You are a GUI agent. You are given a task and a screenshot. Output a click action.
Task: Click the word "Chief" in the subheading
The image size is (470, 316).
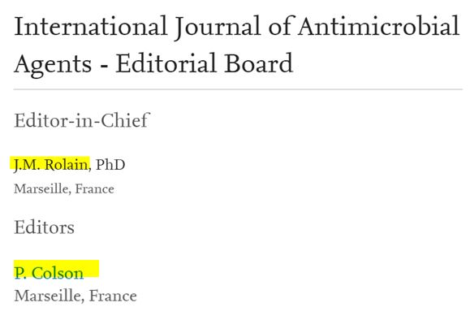125,121
